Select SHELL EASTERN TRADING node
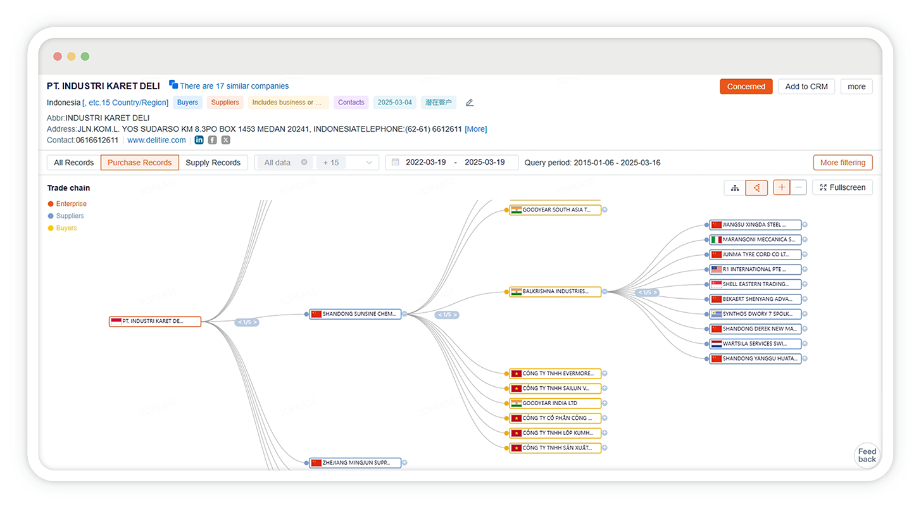This screenshot has width=921, height=509. point(755,284)
